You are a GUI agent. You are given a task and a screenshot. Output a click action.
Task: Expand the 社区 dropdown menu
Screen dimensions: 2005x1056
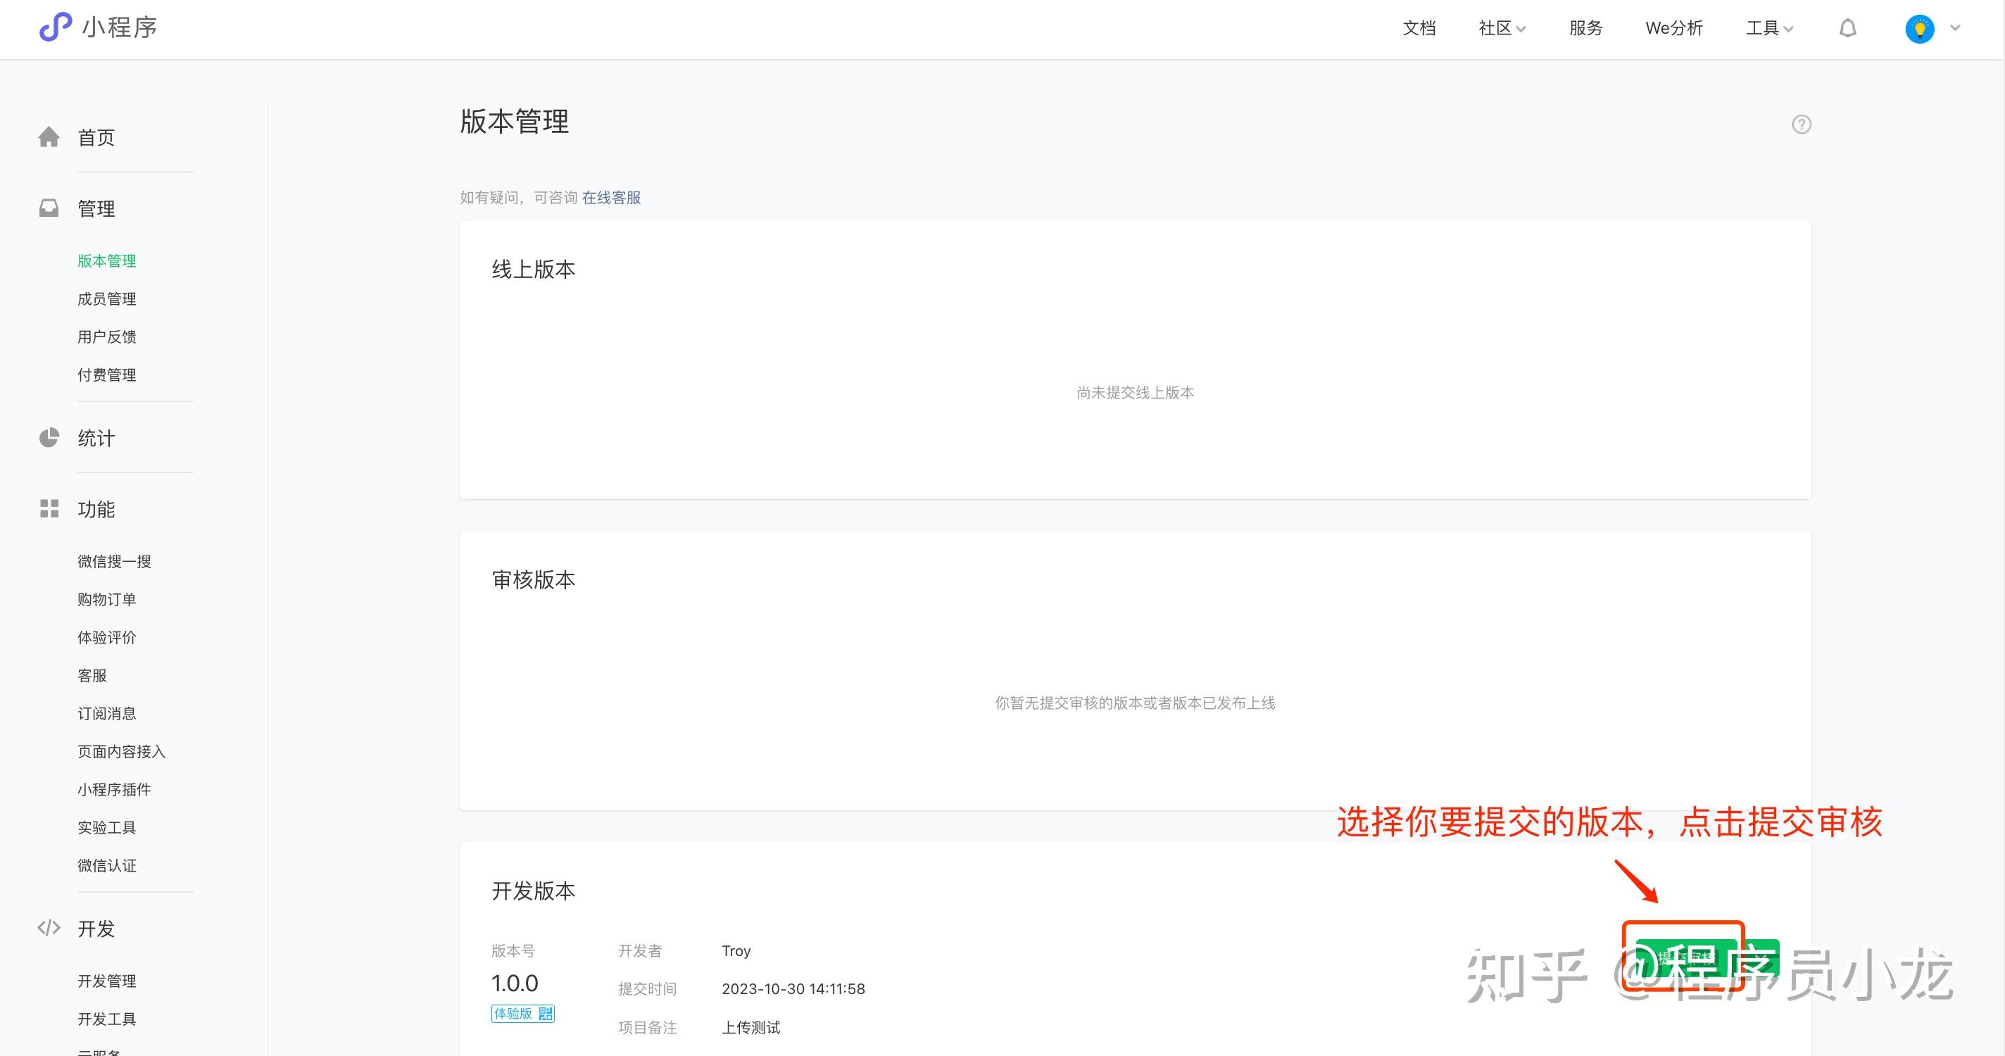[1502, 29]
